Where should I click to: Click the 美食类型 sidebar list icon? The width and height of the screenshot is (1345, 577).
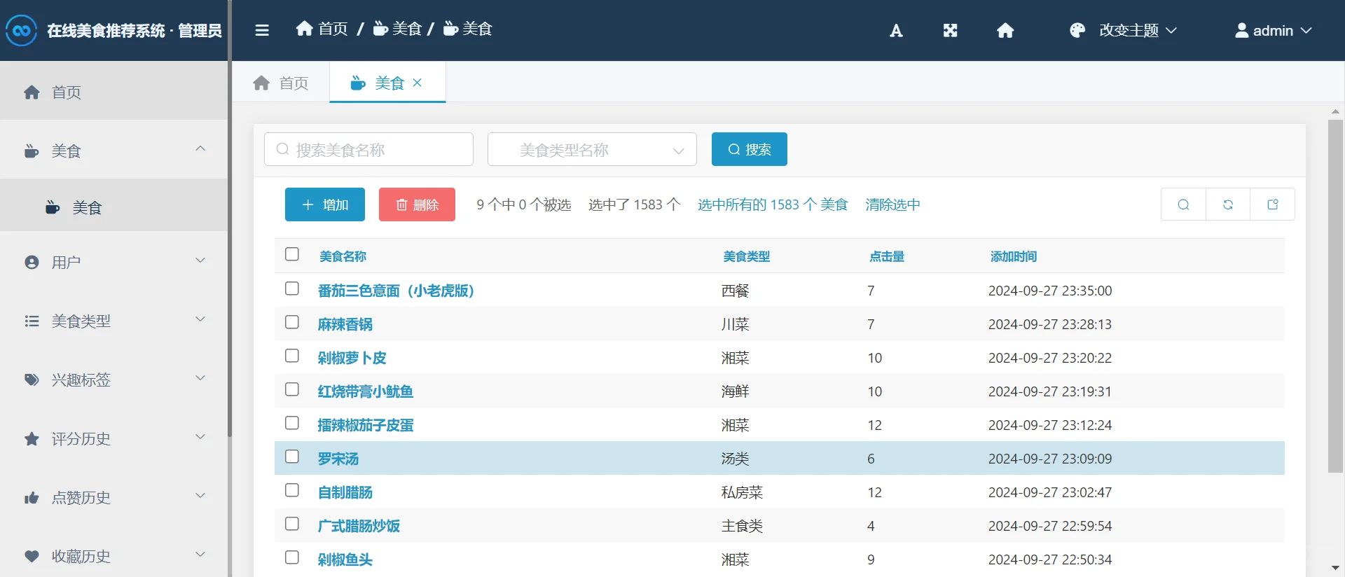tap(32, 321)
